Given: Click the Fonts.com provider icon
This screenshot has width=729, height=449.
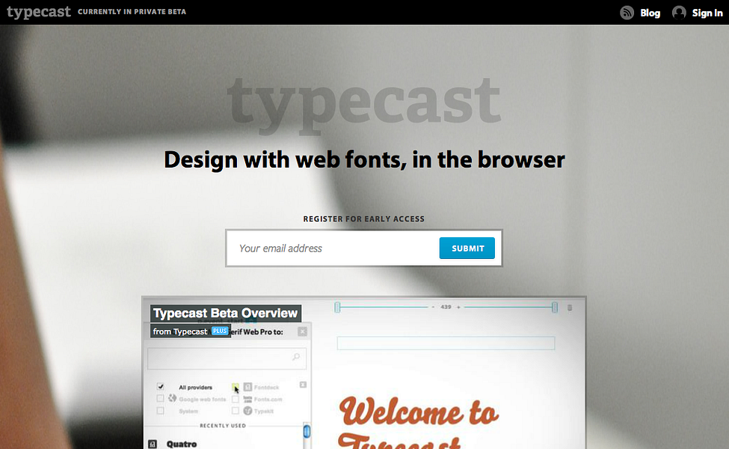Looking at the screenshot, I should (247, 399).
